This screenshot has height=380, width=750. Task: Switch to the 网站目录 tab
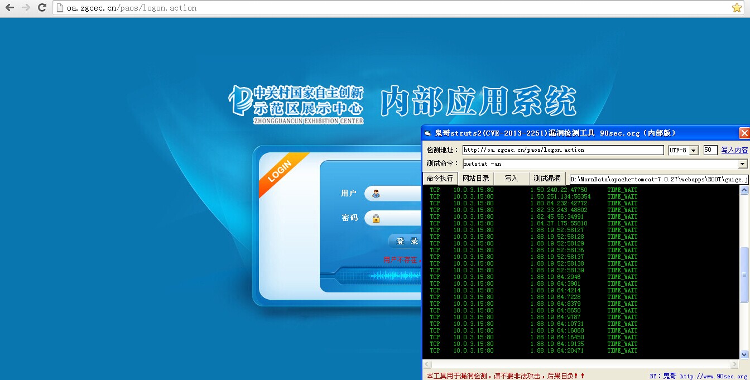(476, 179)
